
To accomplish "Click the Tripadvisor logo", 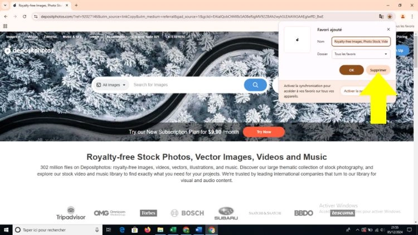I will click(x=71, y=213).
